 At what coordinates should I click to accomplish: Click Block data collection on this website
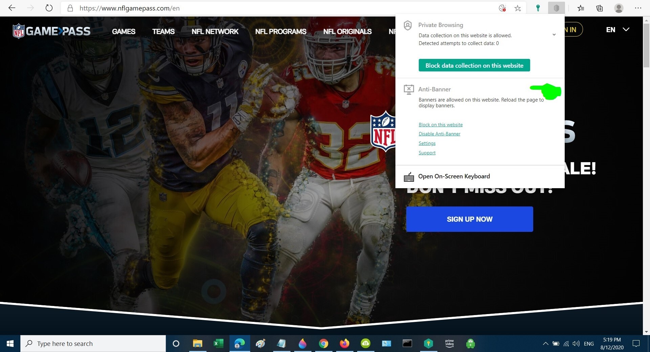[x=474, y=65]
